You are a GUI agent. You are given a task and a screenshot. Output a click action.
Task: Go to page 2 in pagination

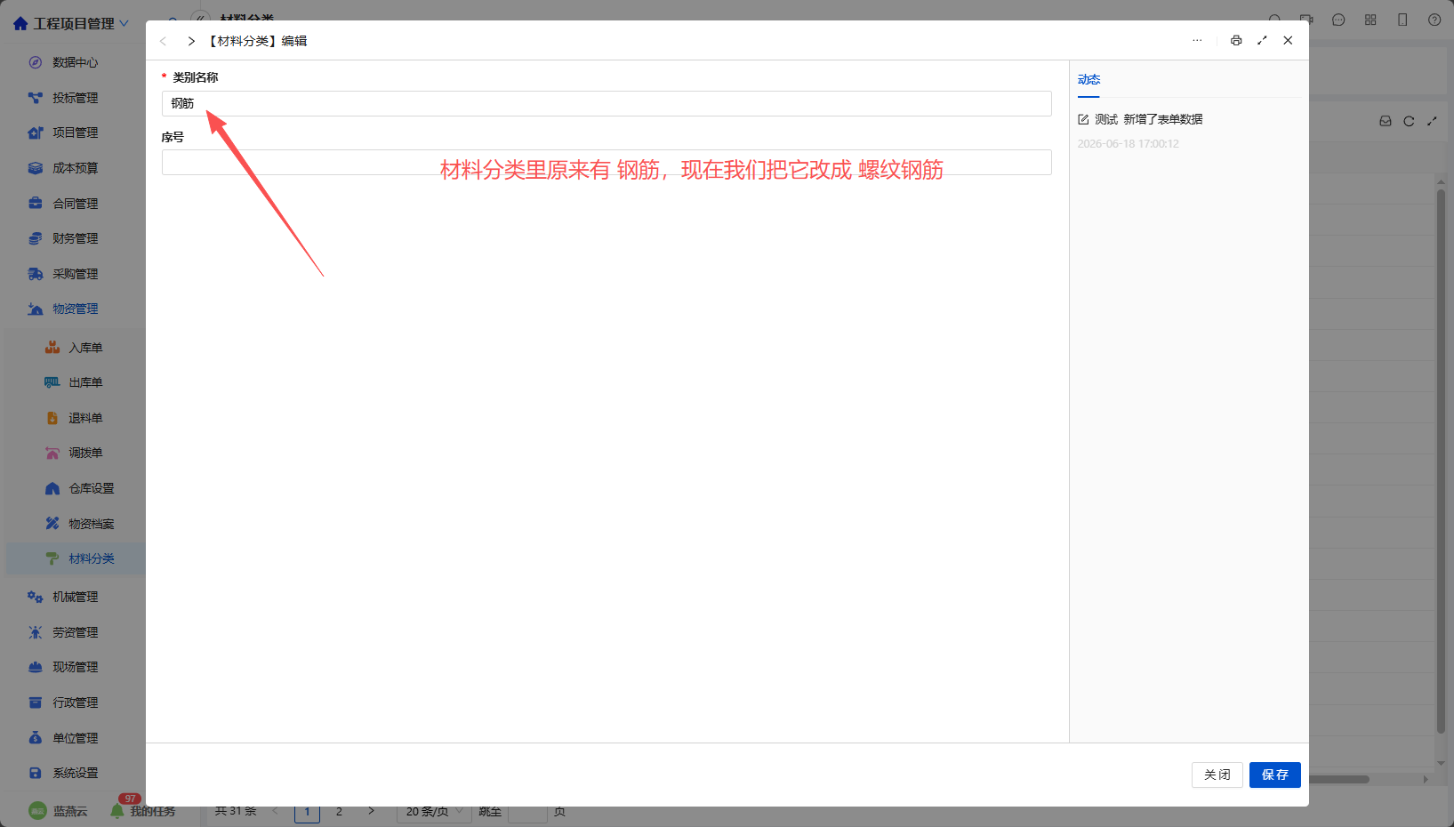coord(339,811)
